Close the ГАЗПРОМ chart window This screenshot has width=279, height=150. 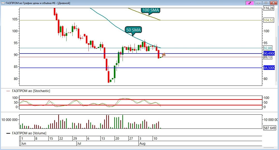coord(273,3)
